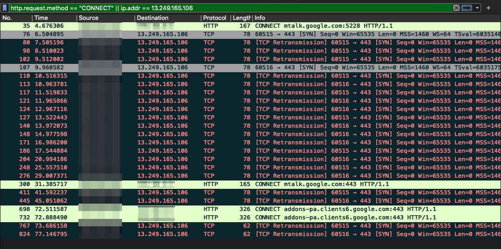Select row with time 13.522443
The image size is (501, 249).
click(250, 118)
